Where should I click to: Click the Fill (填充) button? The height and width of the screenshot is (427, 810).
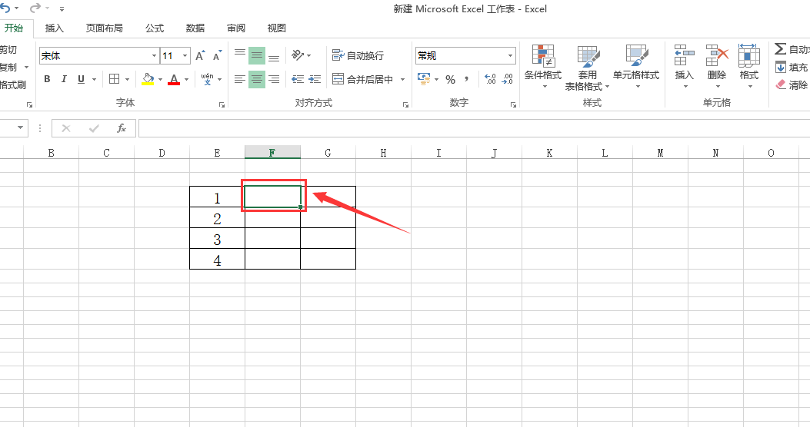(792, 68)
